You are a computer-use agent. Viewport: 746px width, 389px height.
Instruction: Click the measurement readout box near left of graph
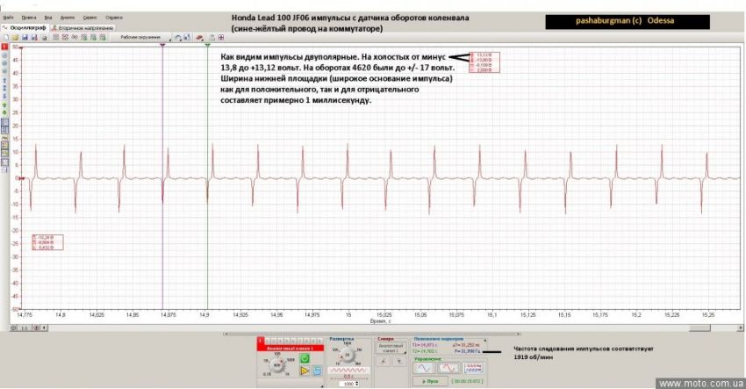pyautogui.click(x=47, y=241)
